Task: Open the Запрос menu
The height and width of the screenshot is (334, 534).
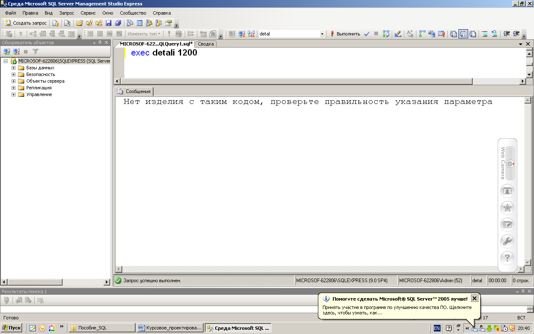Action: pos(67,13)
